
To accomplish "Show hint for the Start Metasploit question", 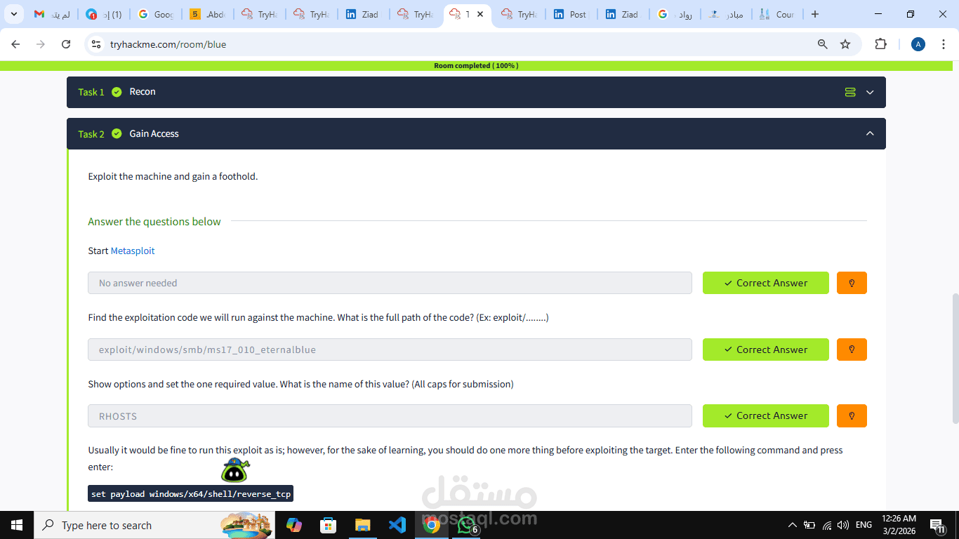I will click(852, 283).
